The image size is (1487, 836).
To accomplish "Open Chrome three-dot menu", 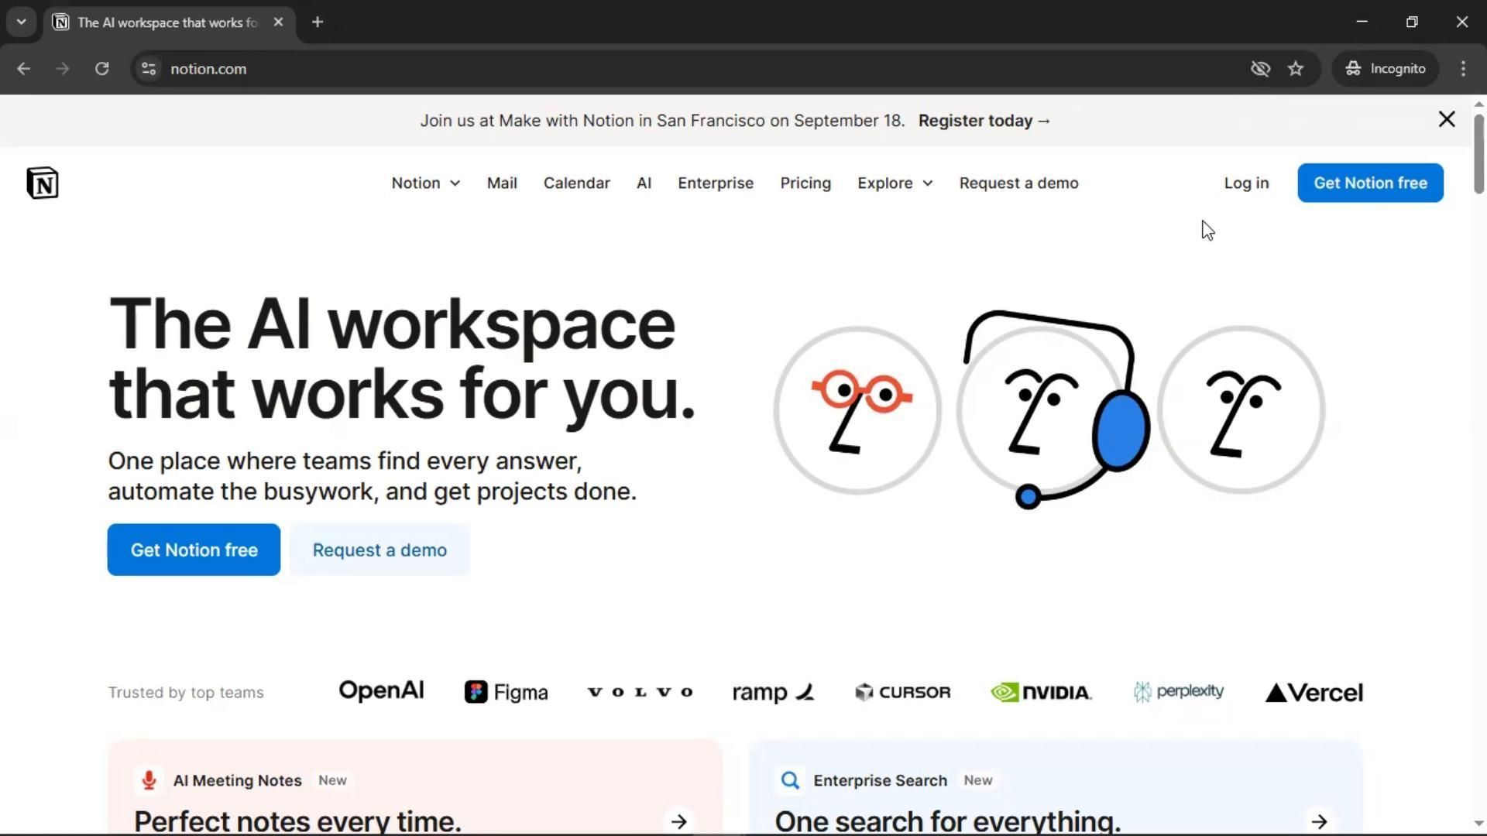I will [1463, 69].
